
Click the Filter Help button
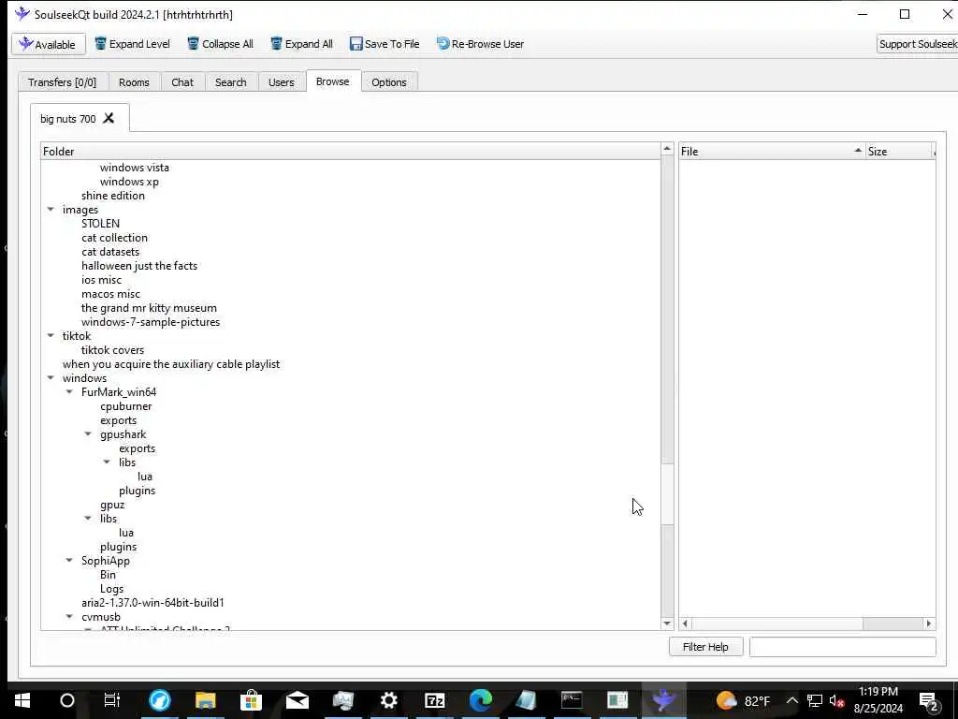point(705,647)
